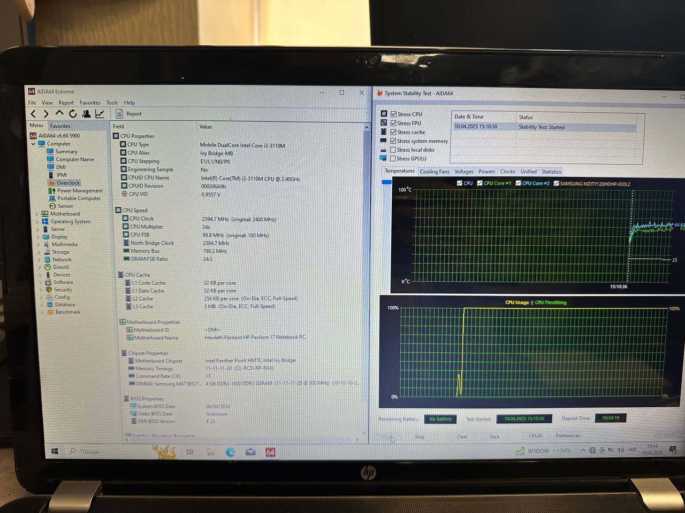Open the Tools menu
Viewport: 685px width, 513px height.
[112, 103]
